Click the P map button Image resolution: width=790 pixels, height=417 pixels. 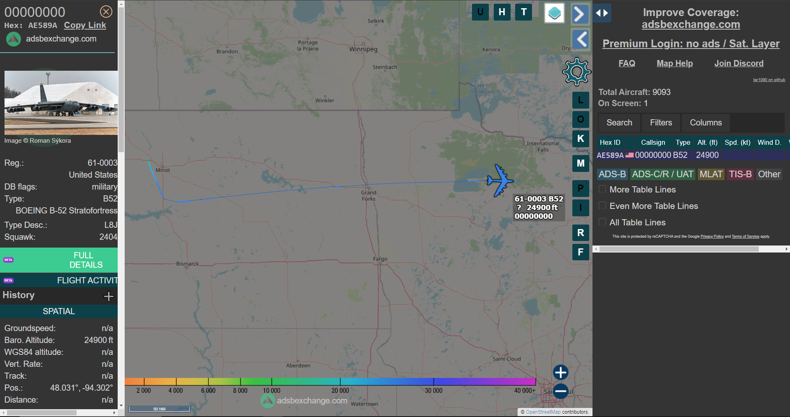click(x=581, y=188)
